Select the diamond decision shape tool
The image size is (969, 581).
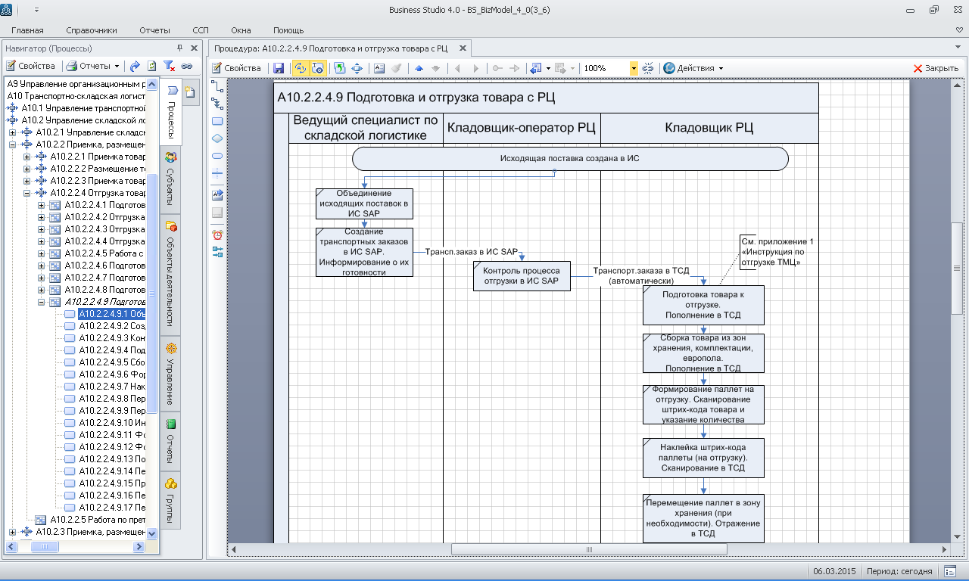[217, 138]
